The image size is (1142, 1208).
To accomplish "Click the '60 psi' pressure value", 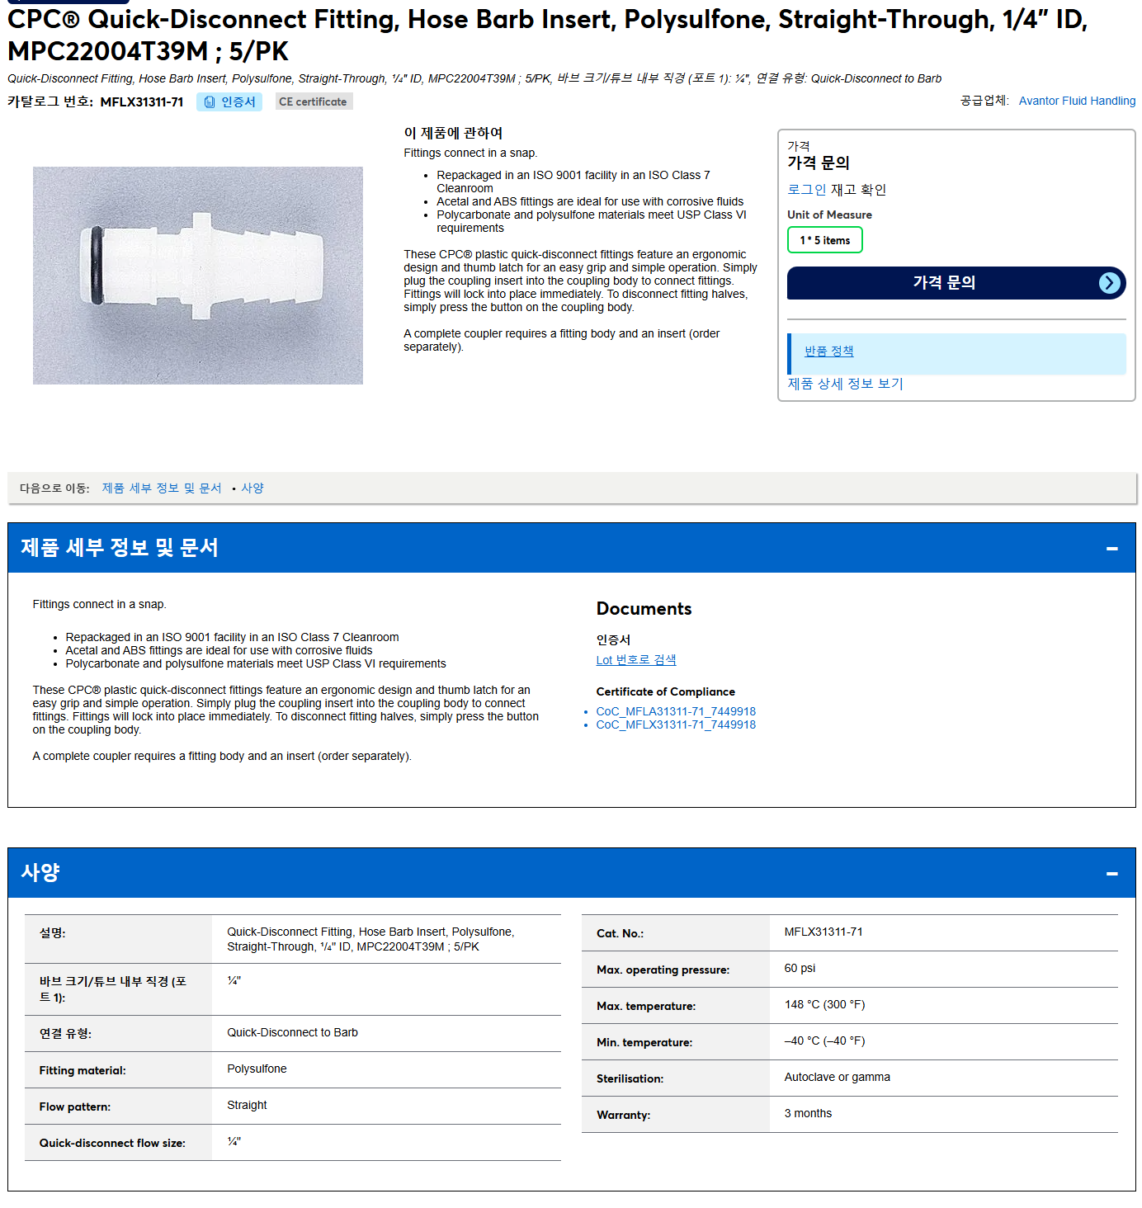I will 800,968.
